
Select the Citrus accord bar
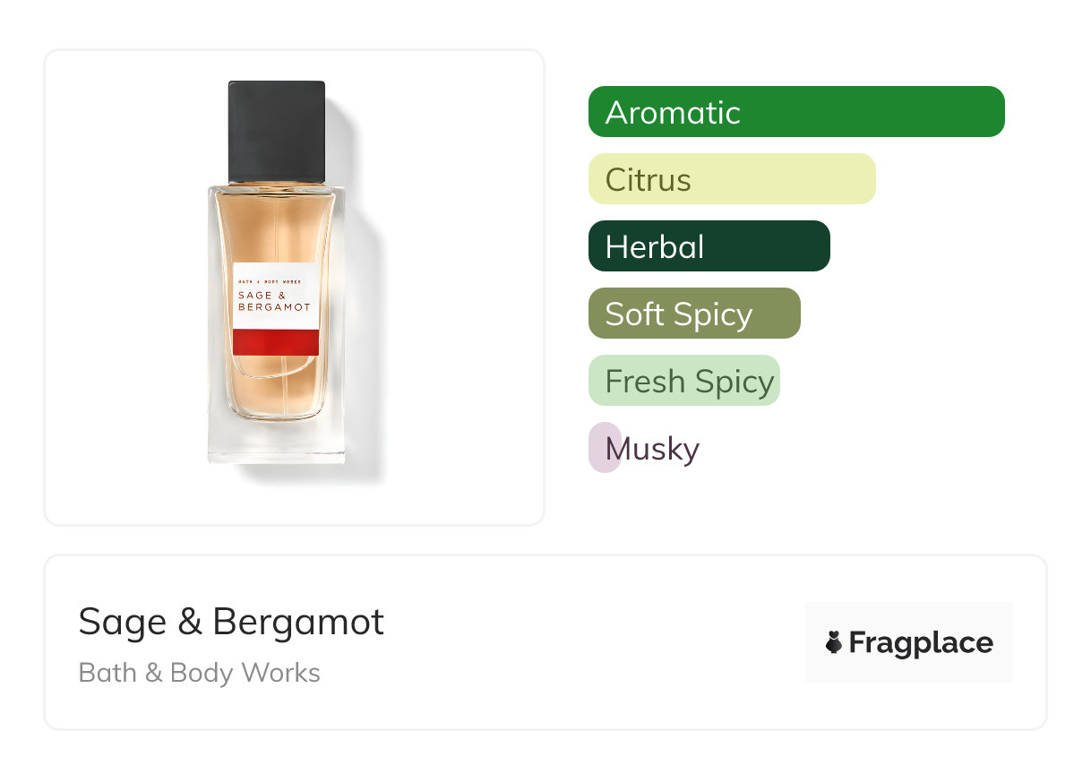pos(731,179)
